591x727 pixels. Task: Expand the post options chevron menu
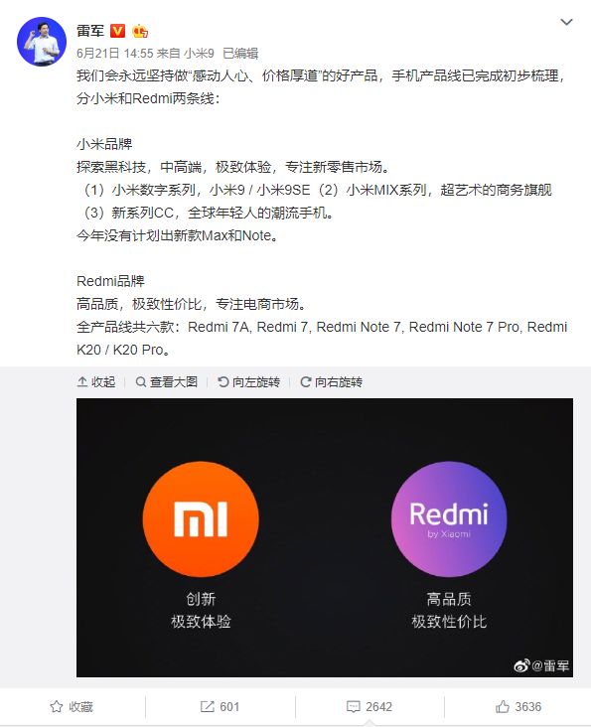566,22
